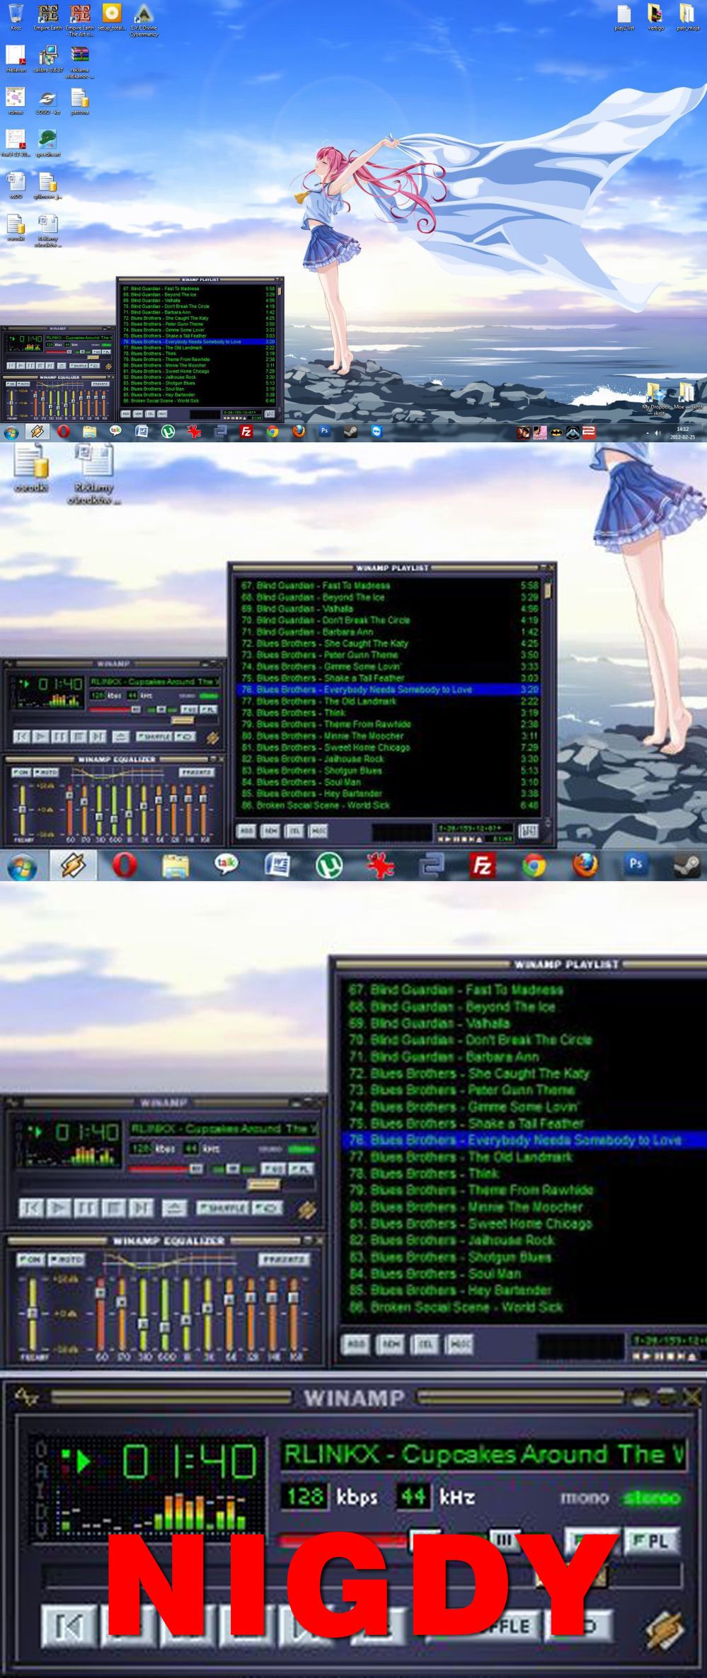Select the rolmax image file icon
The width and height of the screenshot is (707, 1678).
16,101
